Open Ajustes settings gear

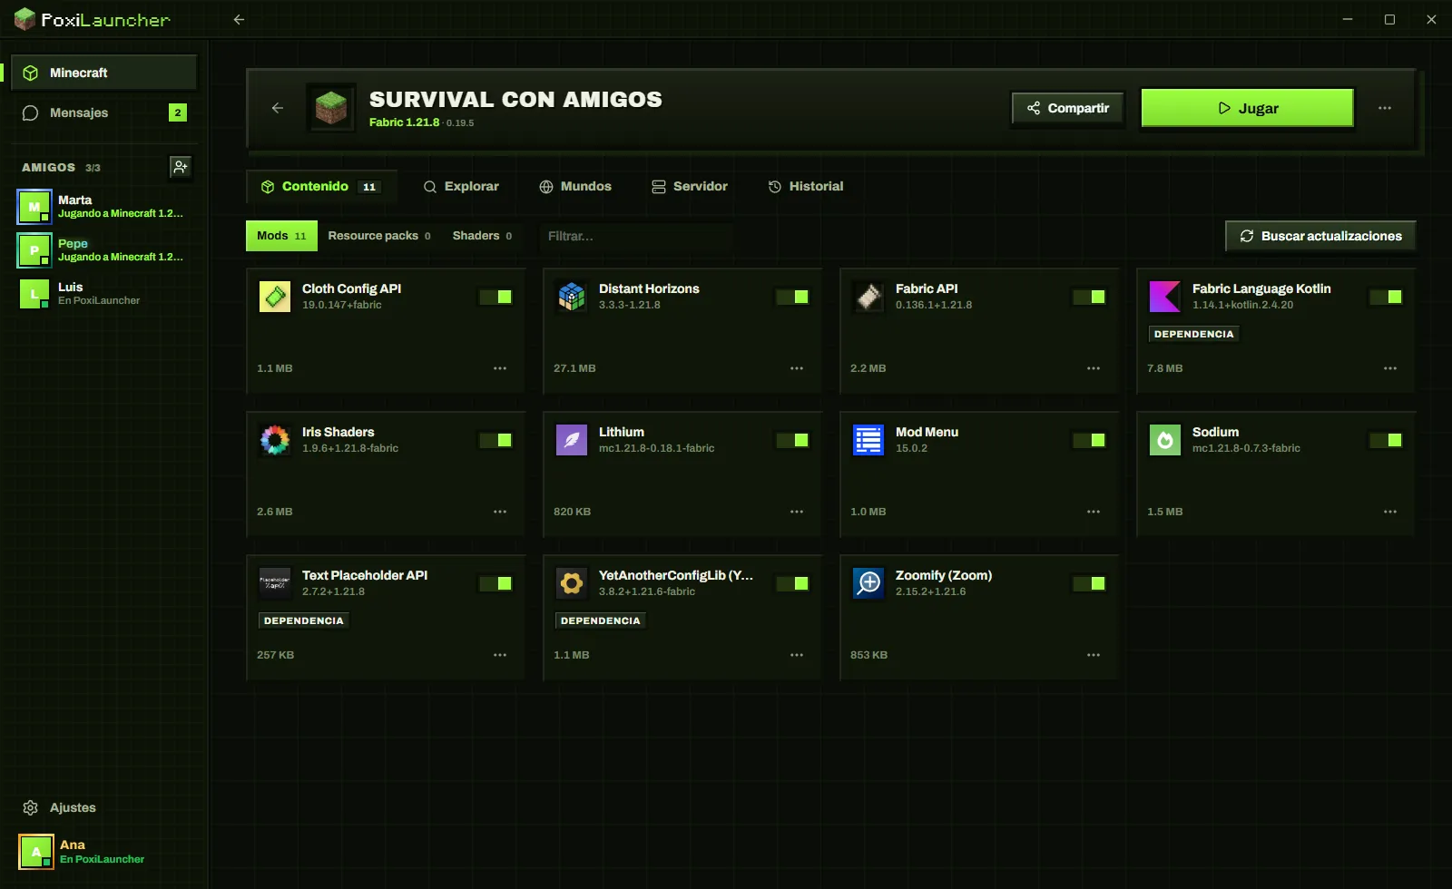[30, 807]
